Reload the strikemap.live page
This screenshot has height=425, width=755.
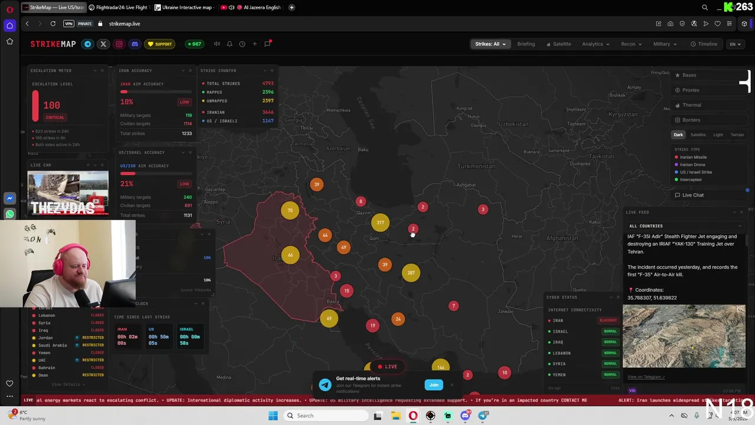click(x=53, y=24)
